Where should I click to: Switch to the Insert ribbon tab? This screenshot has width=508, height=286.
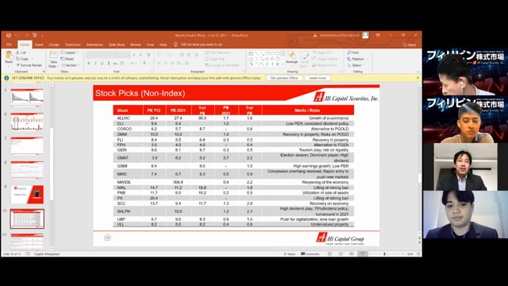pyautogui.click(x=39, y=44)
